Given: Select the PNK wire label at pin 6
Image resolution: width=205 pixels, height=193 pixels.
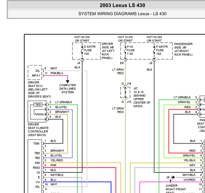Looking at the screenshot, I should pos(53,165).
